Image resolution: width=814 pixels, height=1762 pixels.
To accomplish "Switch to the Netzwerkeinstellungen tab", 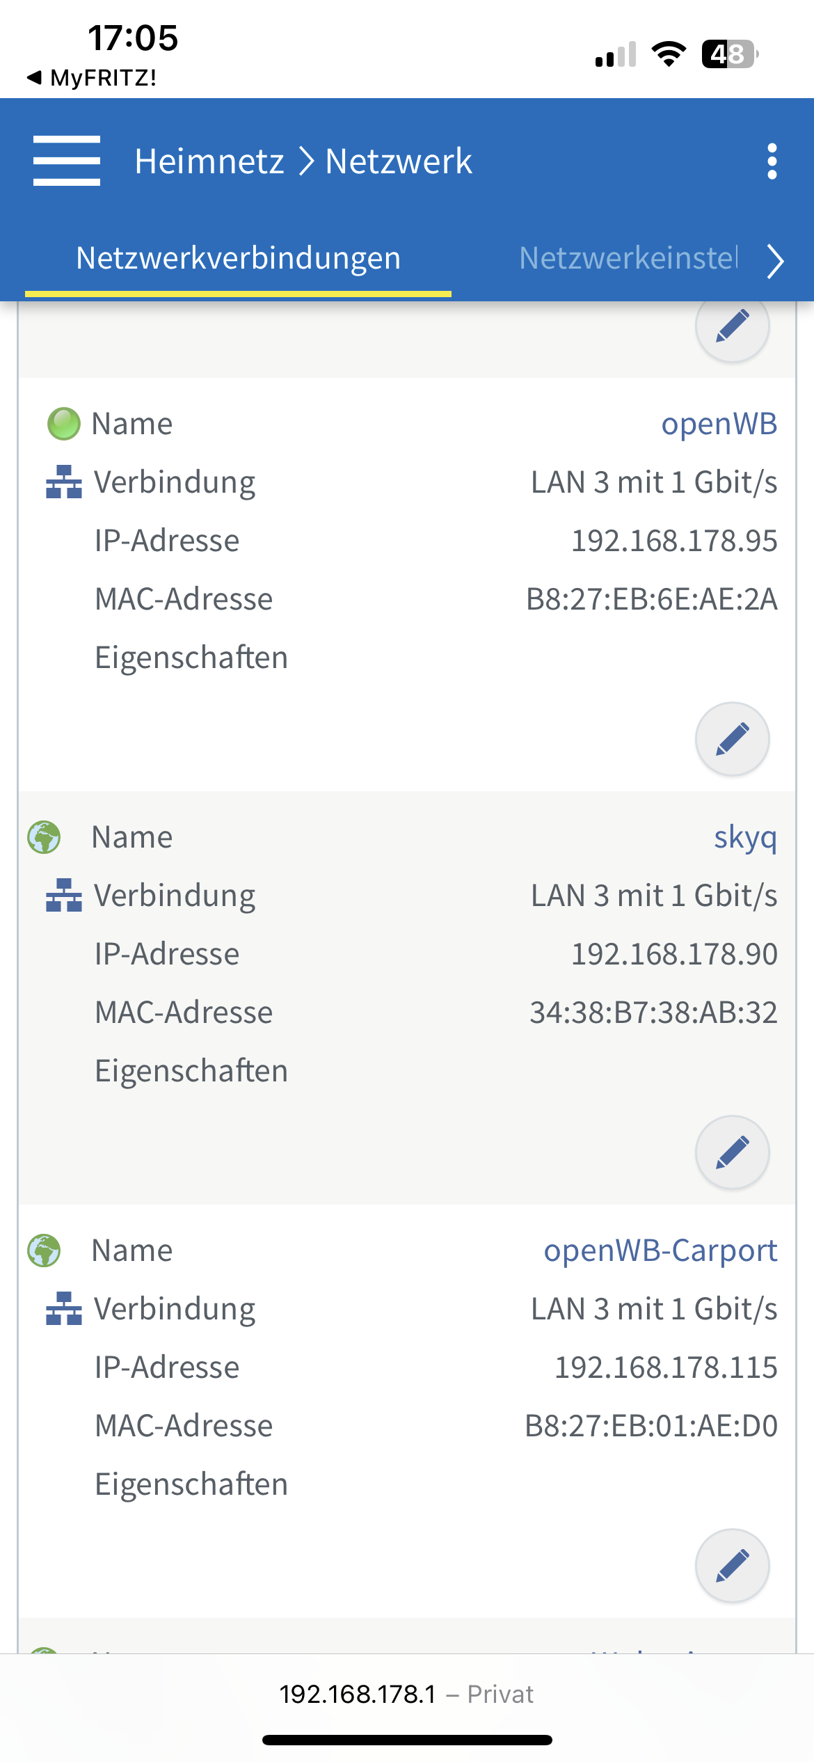I will (x=628, y=258).
